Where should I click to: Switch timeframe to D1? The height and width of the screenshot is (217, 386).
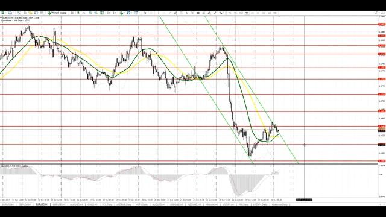tap(264, 13)
